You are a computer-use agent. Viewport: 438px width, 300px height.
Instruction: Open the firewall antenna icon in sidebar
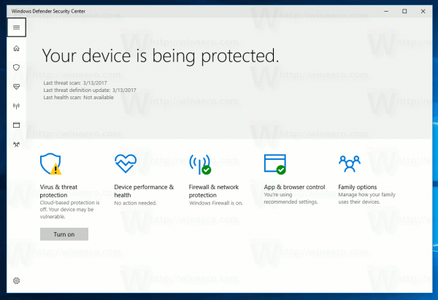(17, 106)
